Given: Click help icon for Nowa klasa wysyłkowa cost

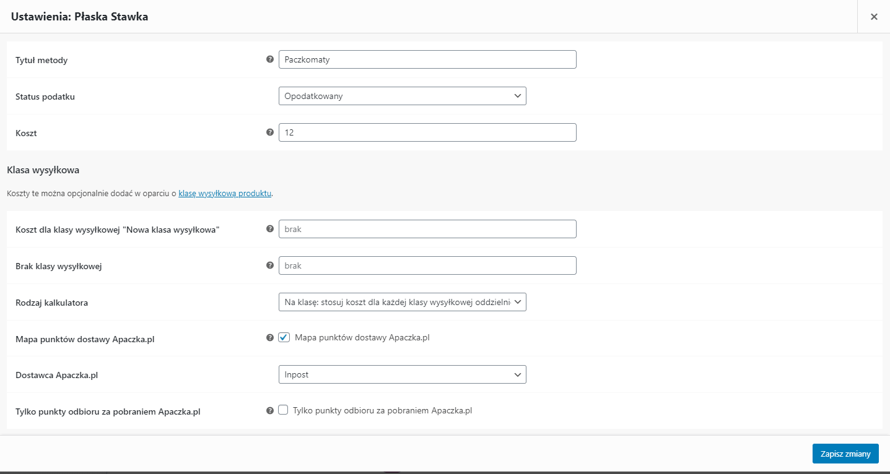Looking at the screenshot, I should (269, 229).
